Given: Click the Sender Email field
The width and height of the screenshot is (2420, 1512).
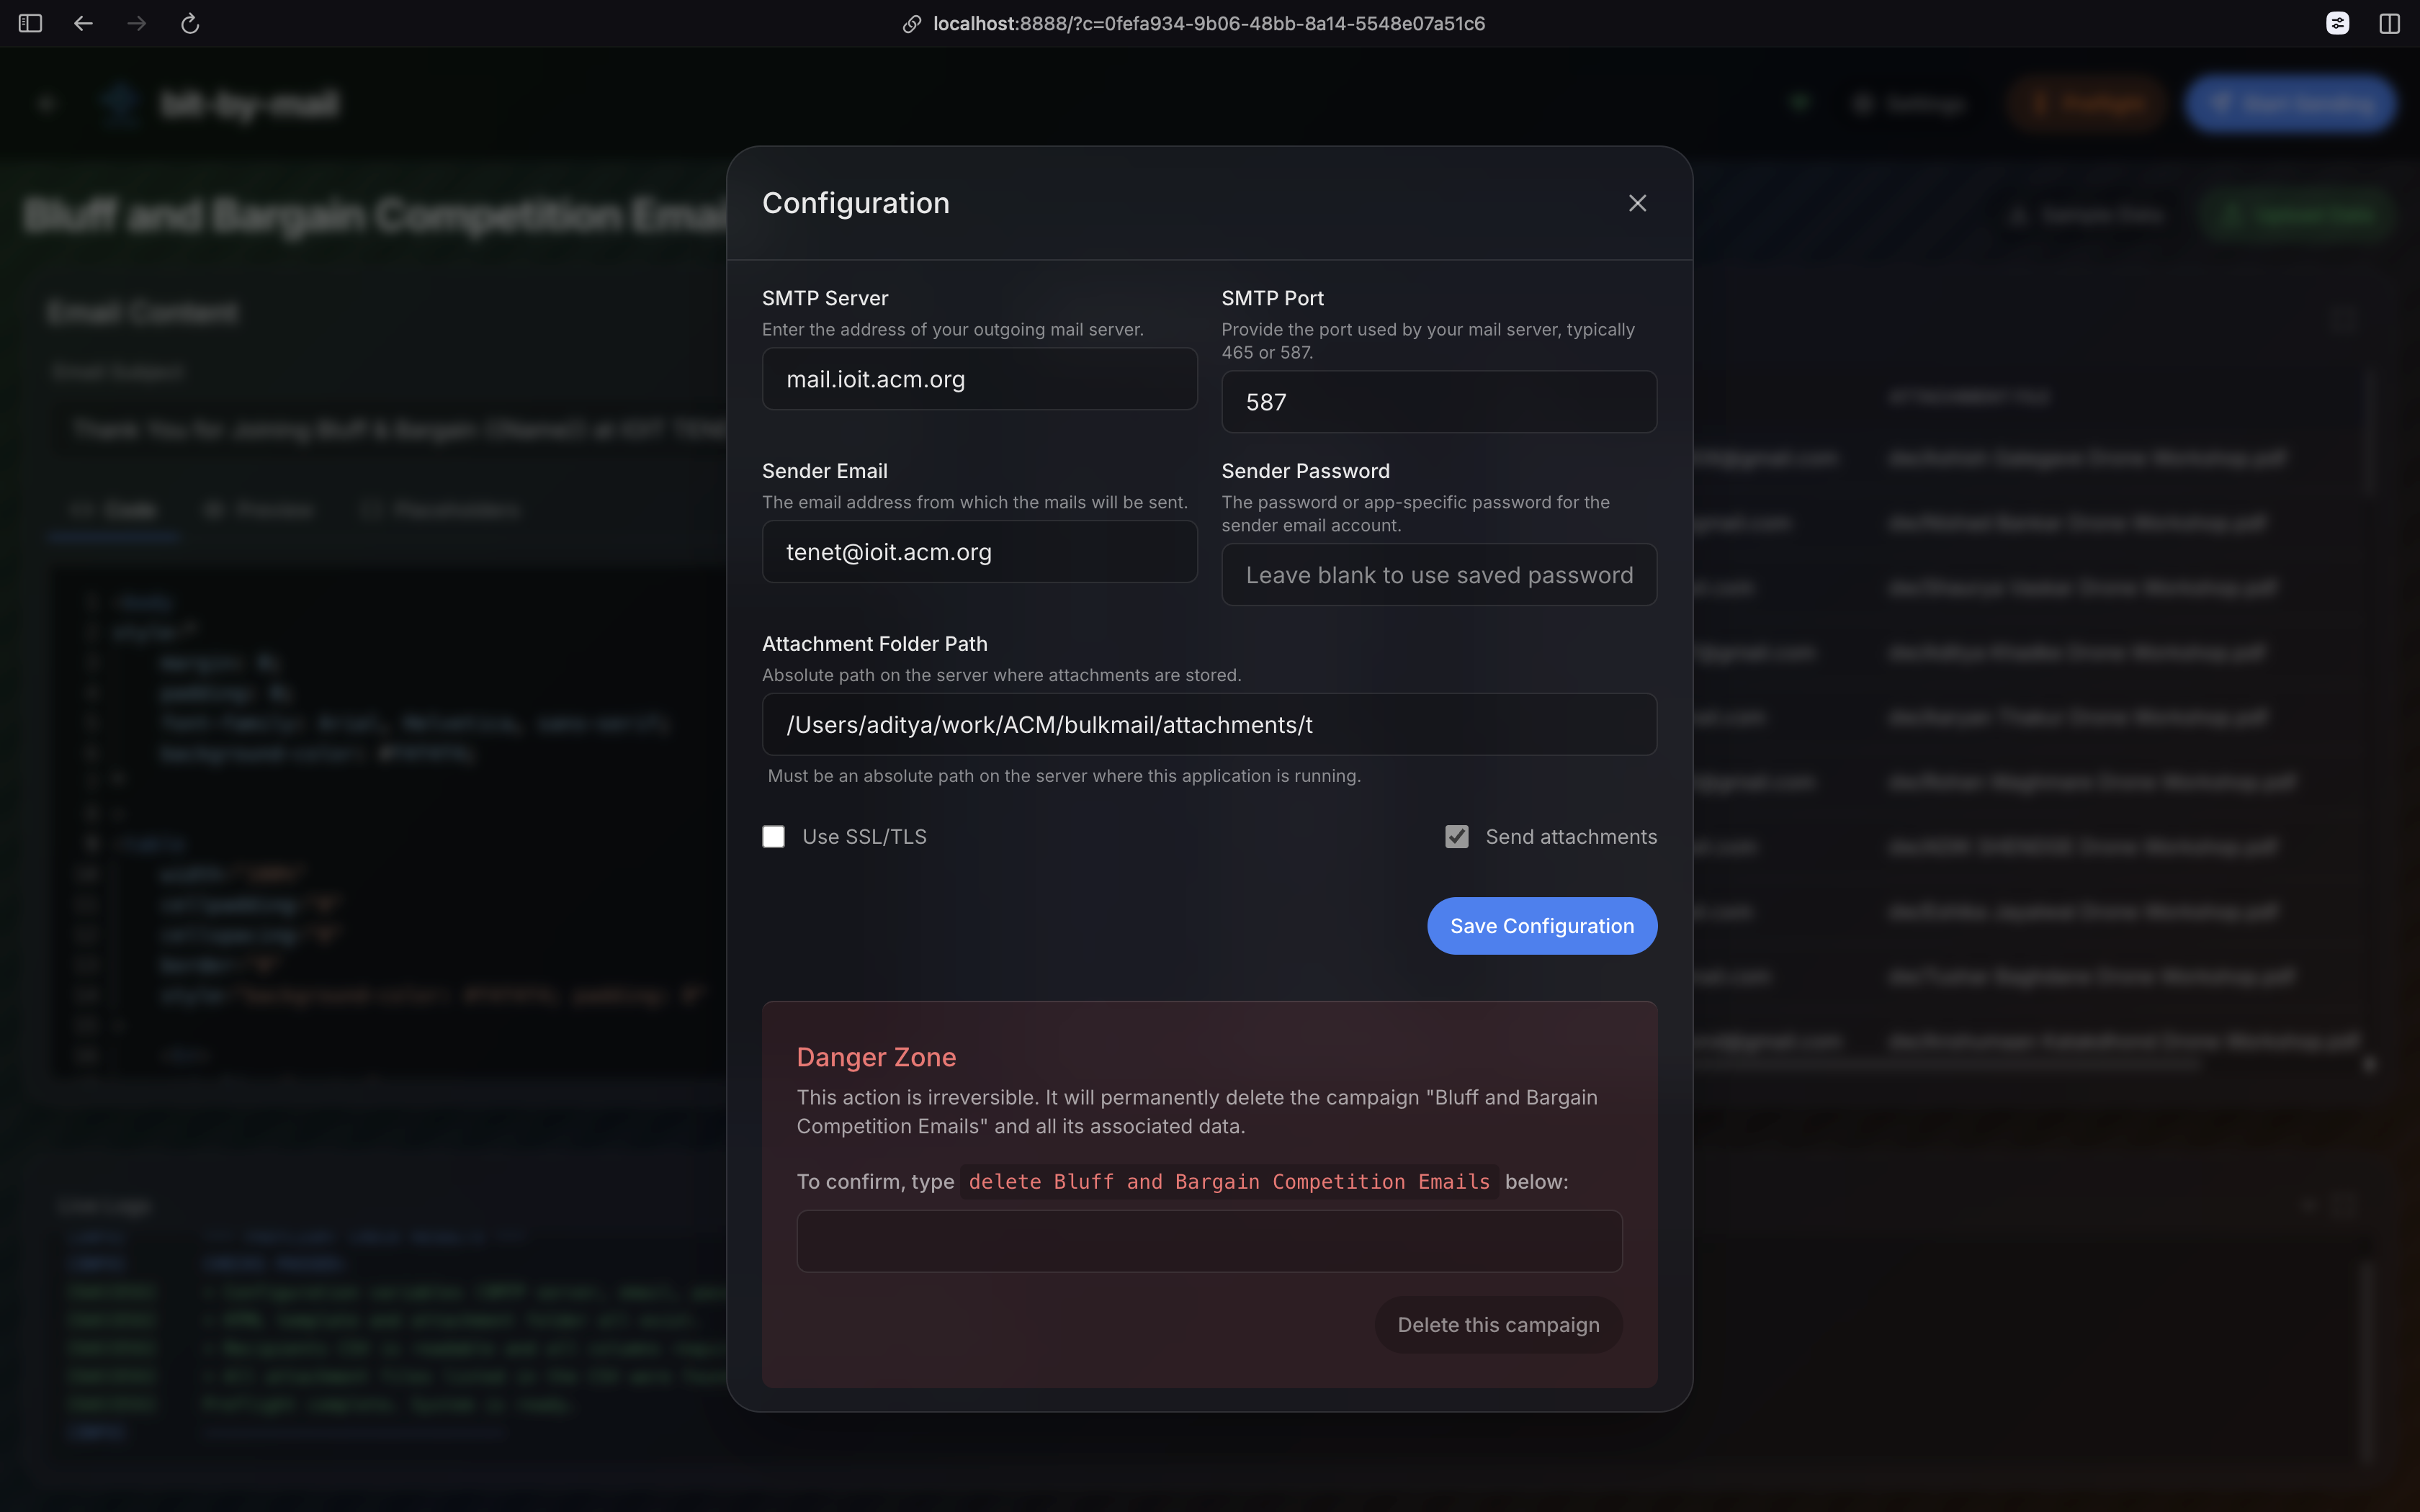Looking at the screenshot, I should point(979,552).
